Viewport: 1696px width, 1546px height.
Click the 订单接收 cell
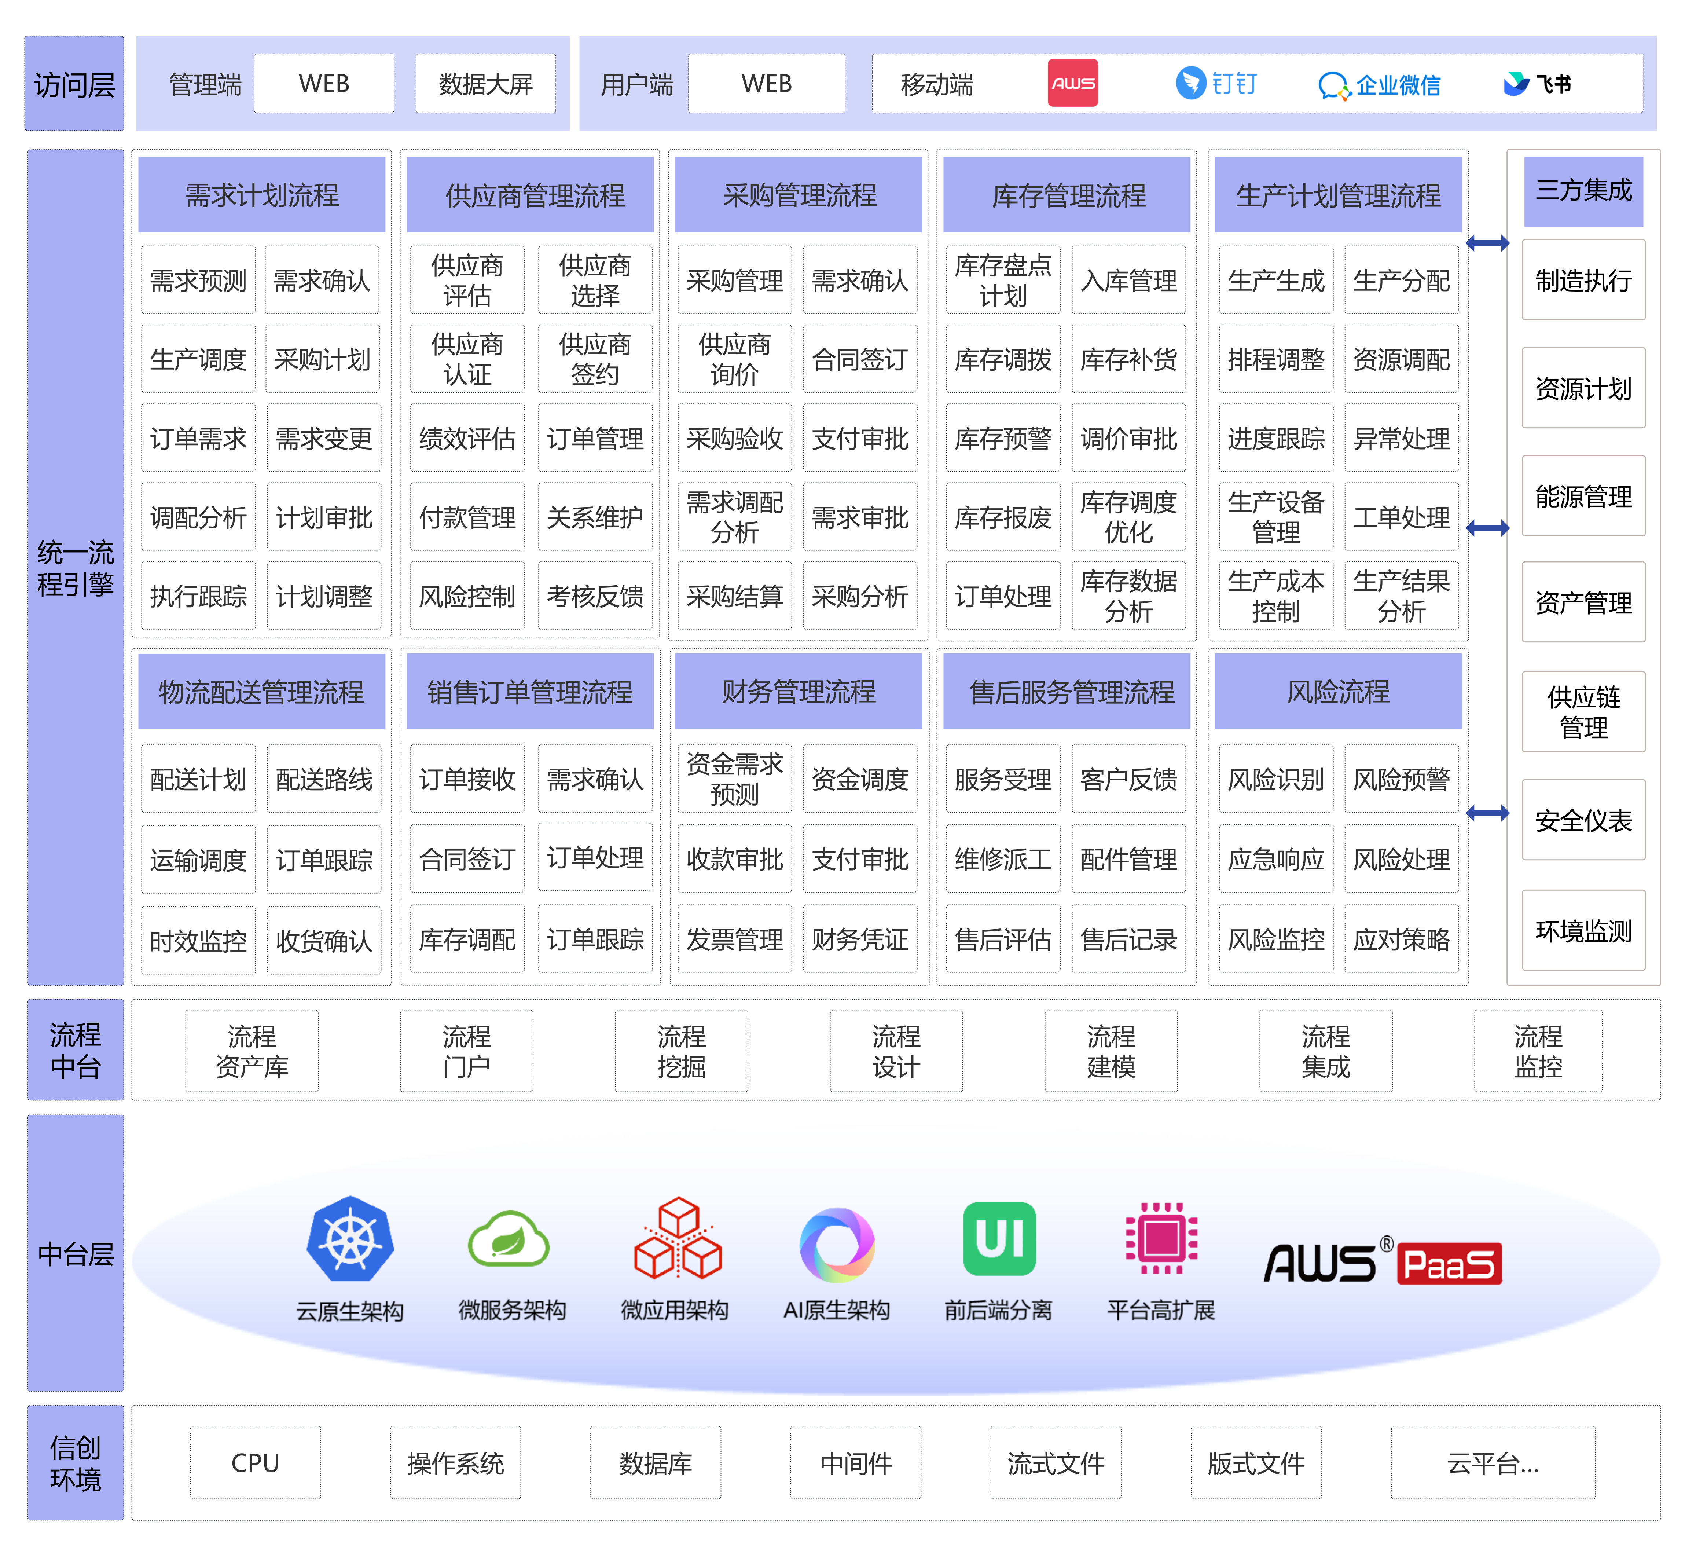(467, 779)
